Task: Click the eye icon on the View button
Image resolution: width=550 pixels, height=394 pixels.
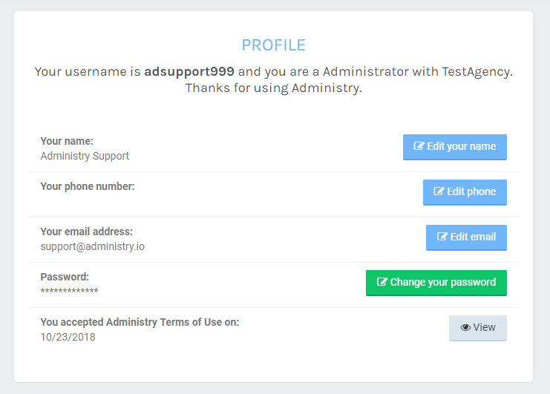Action: click(x=465, y=328)
